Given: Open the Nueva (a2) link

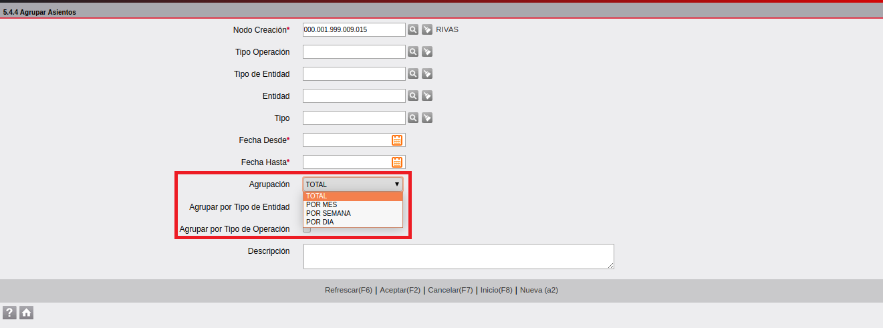Looking at the screenshot, I should (x=539, y=291).
